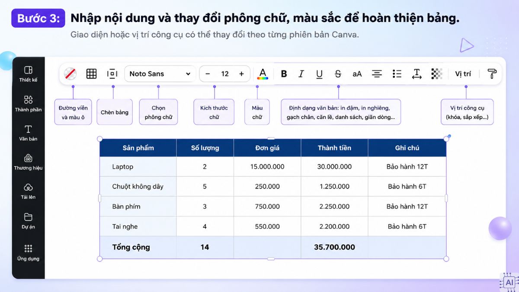Click the 750.000 unit price cell
The width and height of the screenshot is (519, 292).
(x=267, y=206)
